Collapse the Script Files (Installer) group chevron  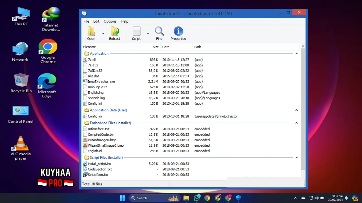[296, 158]
